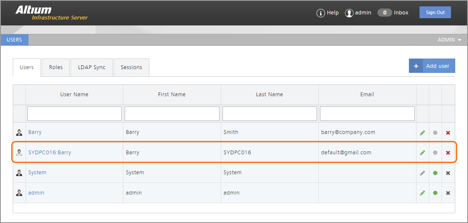Image resolution: width=468 pixels, height=223 pixels.
Task: Open the LDAP Sync tab
Action: (91, 67)
